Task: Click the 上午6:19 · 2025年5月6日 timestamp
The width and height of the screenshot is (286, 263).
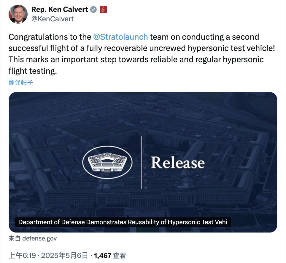Action: 48,256
